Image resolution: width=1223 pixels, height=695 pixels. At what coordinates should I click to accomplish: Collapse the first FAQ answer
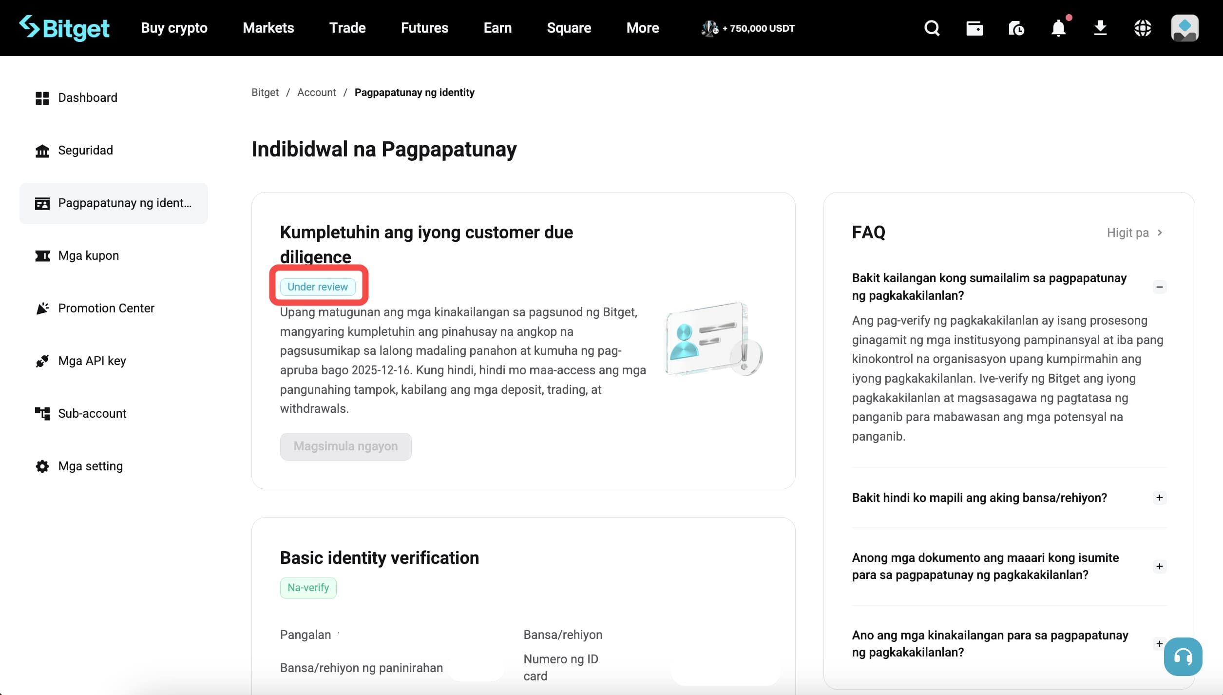pyautogui.click(x=1159, y=287)
